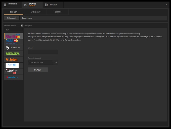
Task: Collapse payment method panel with double arrow
Action: coord(22,25)
